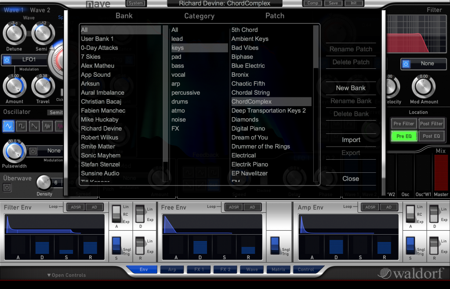
Task: Click Rename Patch
Action: [351, 49]
